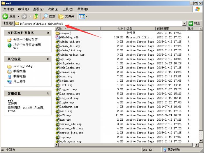The height and width of the screenshot is (153, 204).
Task: Click the create a new folder link
Action: pyautogui.click(x=25, y=40)
